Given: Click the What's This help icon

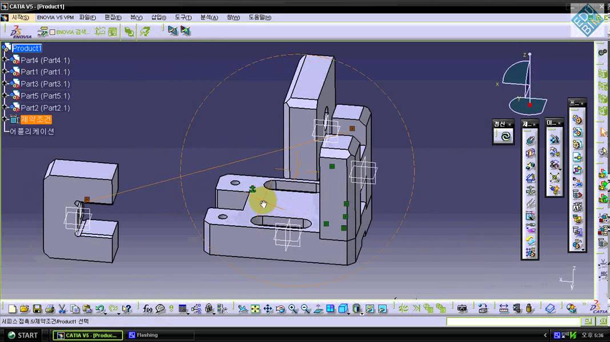Looking at the screenshot, I should point(126,308).
